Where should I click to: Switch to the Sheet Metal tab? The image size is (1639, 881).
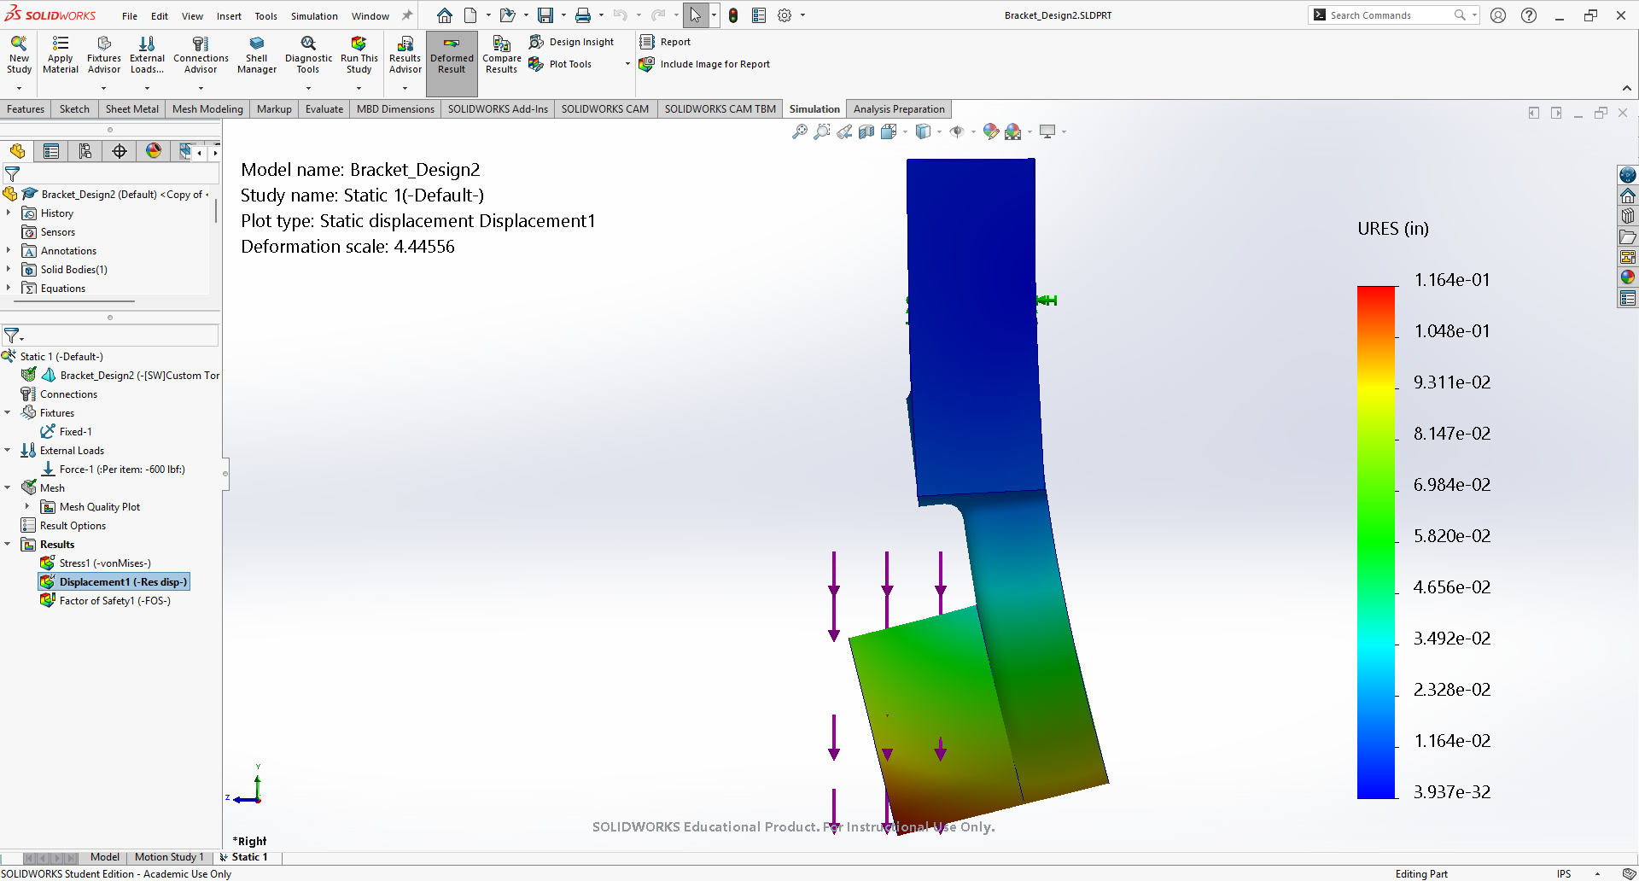pyautogui.click(x=131, y=109)
